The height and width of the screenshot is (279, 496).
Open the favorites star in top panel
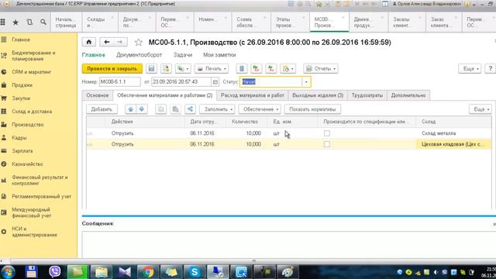coord(15,22)
